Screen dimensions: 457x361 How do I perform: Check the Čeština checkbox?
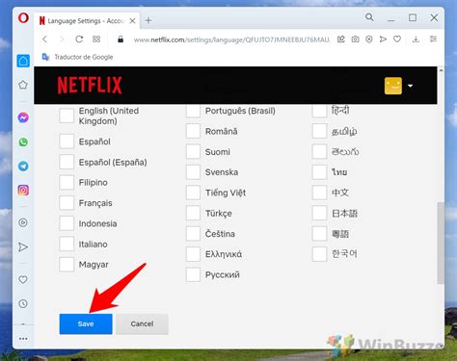pyautogui.click(x=193, y=234)
